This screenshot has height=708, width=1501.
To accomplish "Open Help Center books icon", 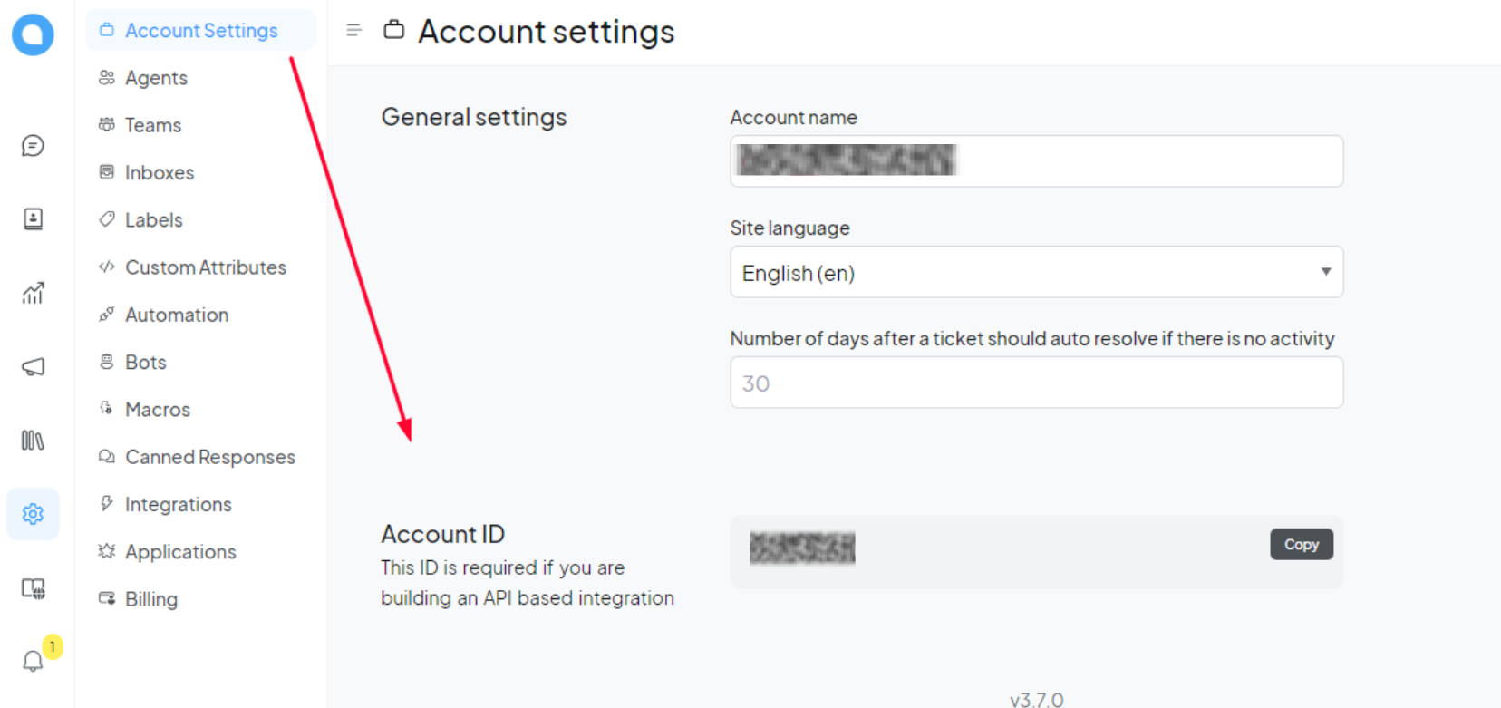I will tap(33, 441).
